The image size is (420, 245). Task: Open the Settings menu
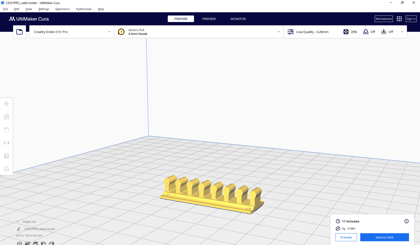point(44,9)
